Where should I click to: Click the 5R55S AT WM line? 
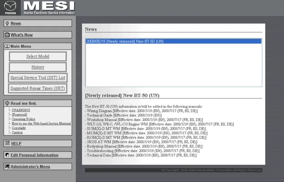click(x=141, y=142)
